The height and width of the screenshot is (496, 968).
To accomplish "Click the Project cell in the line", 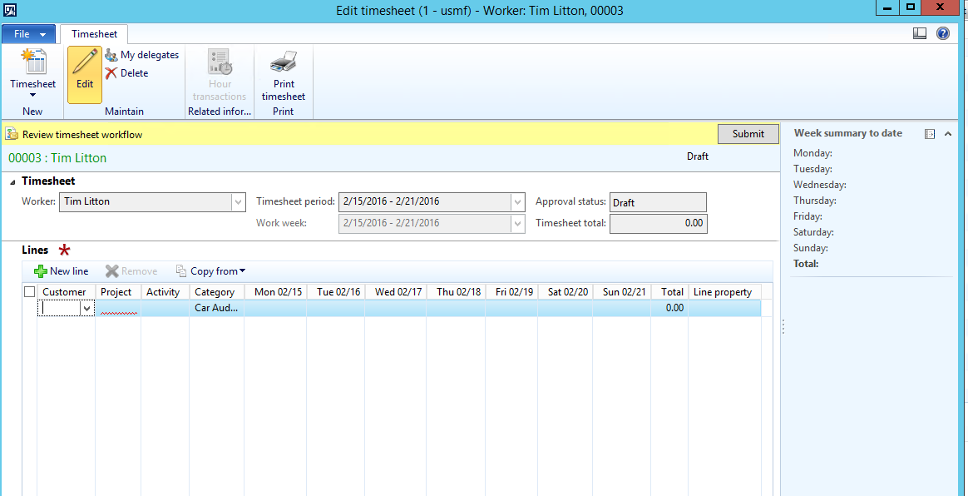I will click(x=117, y=308).
